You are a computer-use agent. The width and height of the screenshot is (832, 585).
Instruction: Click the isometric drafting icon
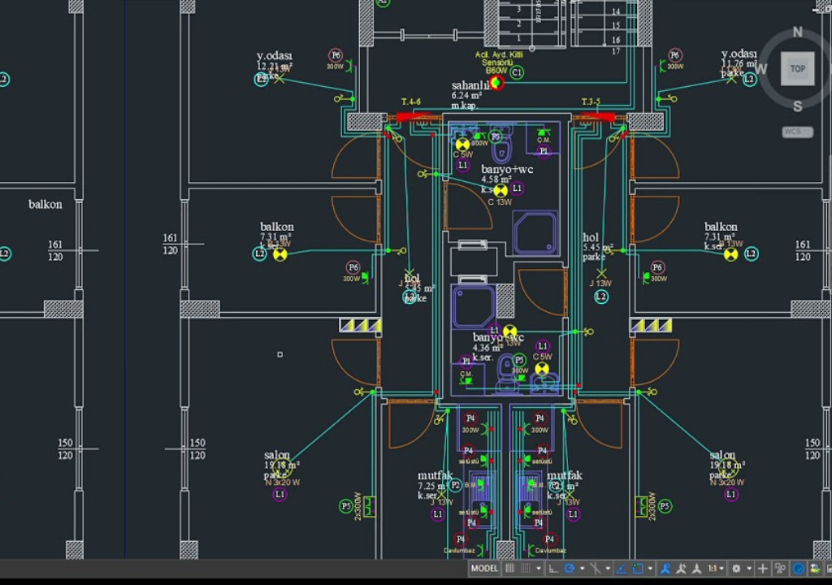[596, 569]
